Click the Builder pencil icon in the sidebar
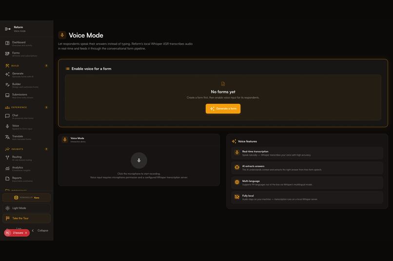Image resolution: width=393 pixels, height=261 pixels. pos(7,85)
